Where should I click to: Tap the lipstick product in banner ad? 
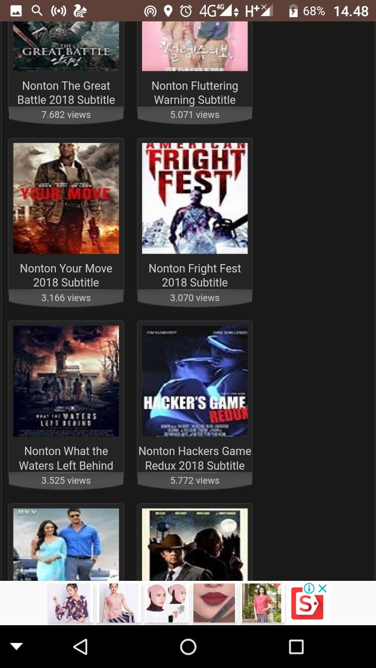[214, 603]
